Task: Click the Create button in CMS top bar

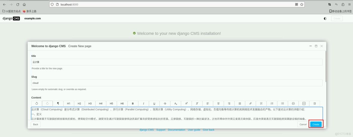Action: 337,18
